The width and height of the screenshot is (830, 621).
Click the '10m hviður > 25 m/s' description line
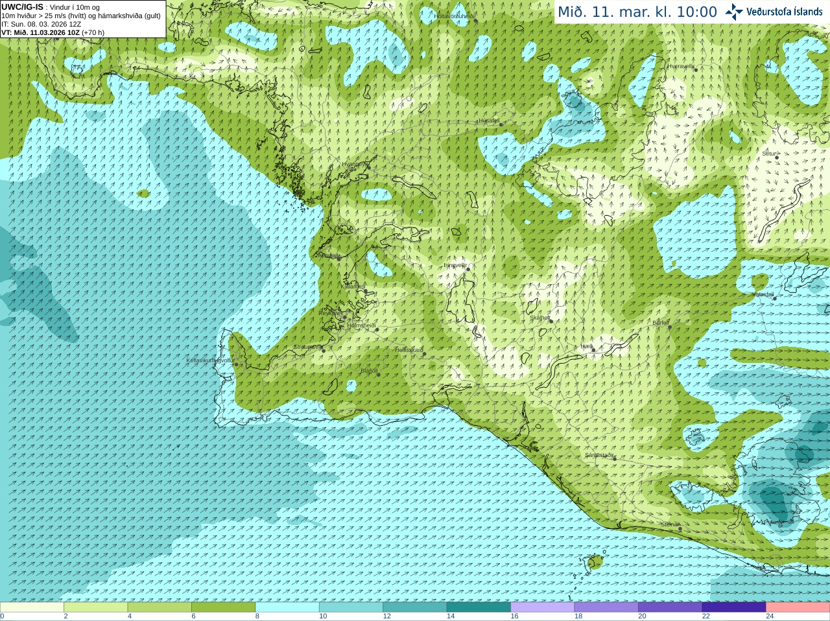81,16
